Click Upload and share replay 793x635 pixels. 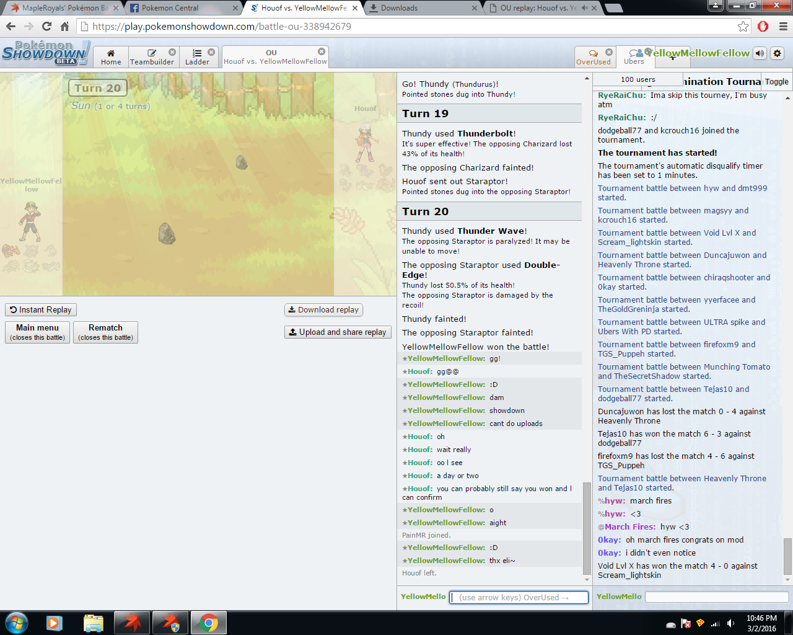338,332
